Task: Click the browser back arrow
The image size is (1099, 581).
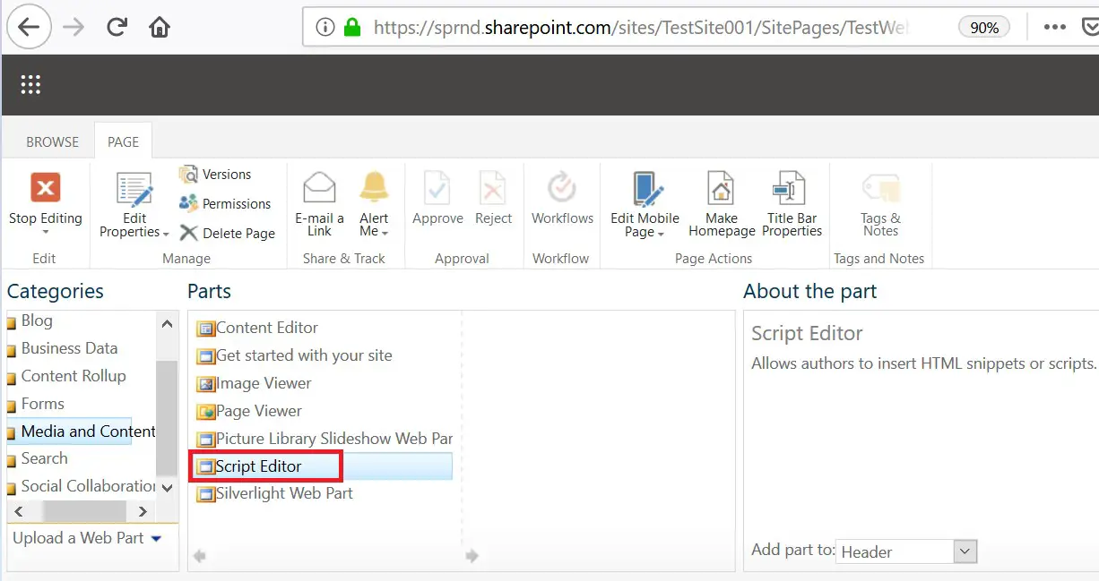Action: (29, 28)
